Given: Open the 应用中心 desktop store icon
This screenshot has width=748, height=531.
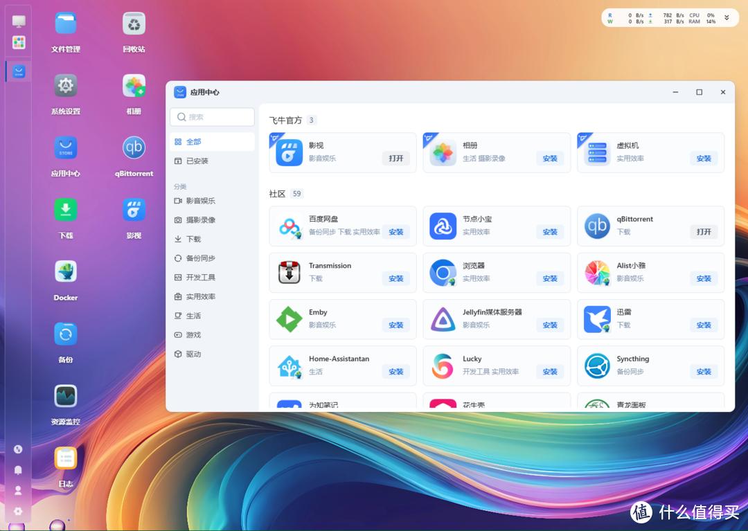Looking at the screenshot, I should [x=65, y=147].
